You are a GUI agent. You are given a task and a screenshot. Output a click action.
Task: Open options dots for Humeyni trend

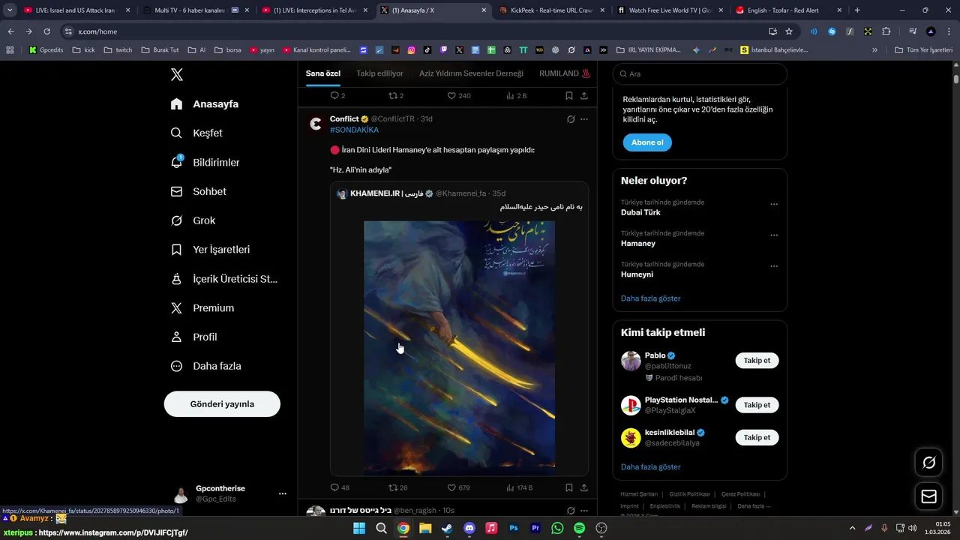[x=774, y=266]
